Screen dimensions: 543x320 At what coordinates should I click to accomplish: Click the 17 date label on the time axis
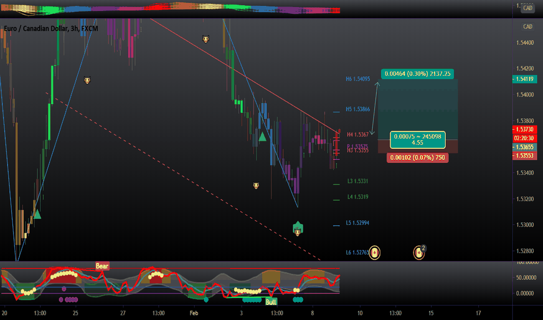coord(478,313)
